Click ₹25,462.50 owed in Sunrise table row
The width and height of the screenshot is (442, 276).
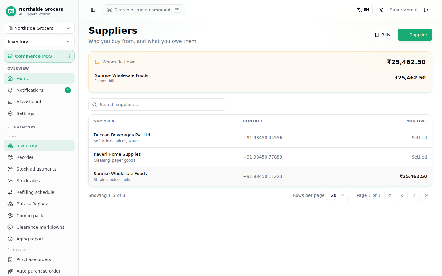pyautogui.click(x=413, y=176)
